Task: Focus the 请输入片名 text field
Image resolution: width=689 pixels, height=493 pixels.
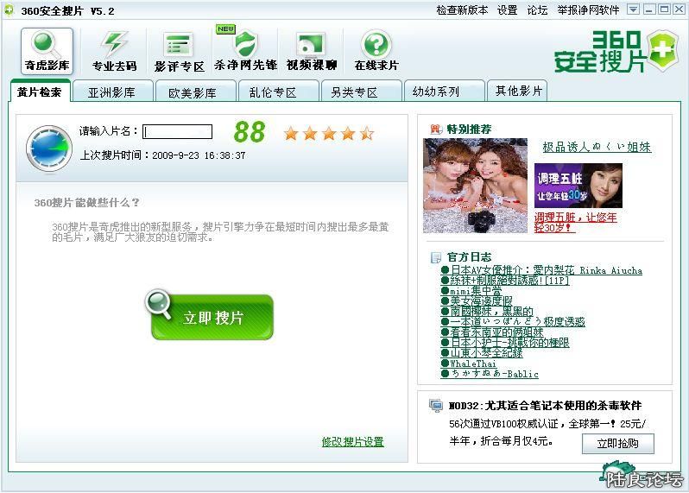Action: click(178, 132)
